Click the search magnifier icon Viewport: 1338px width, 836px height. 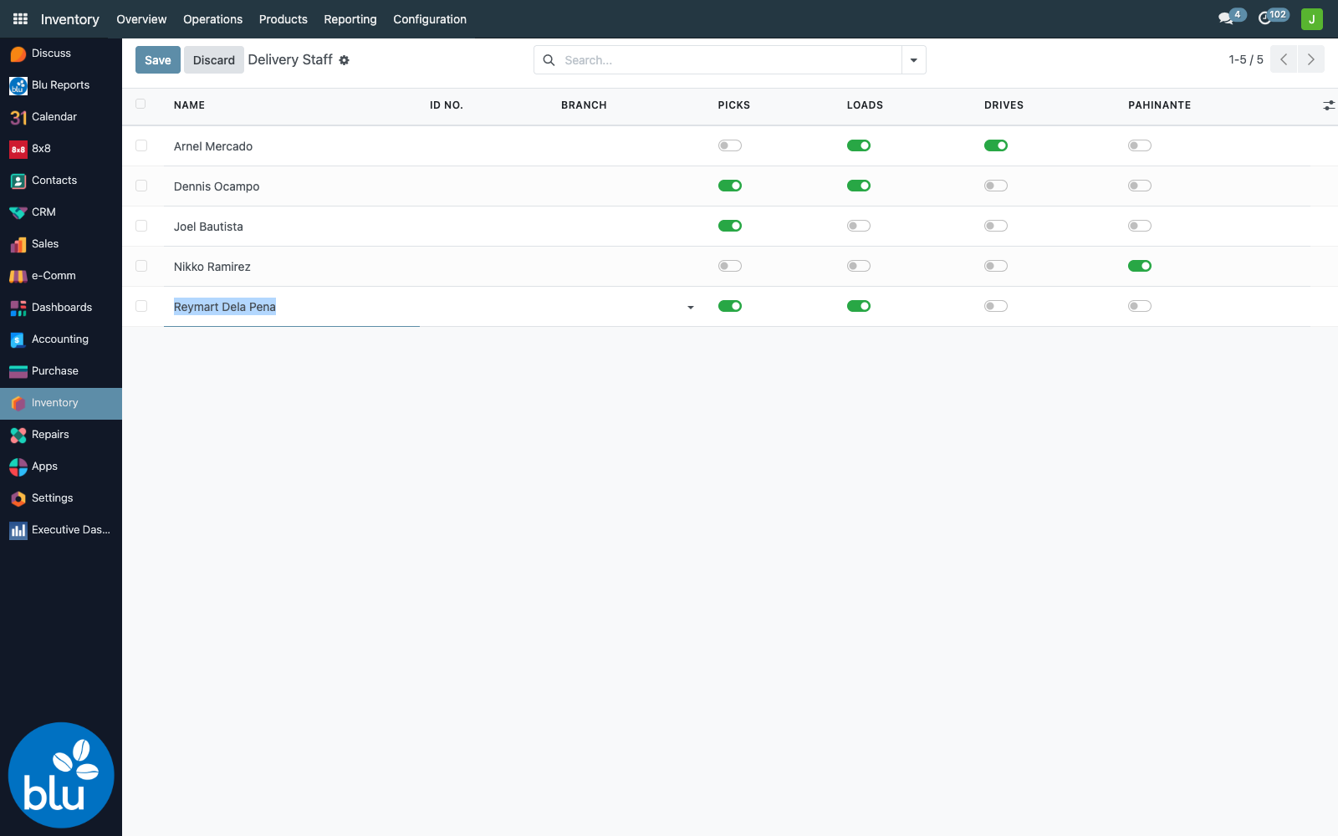(549, 60)
